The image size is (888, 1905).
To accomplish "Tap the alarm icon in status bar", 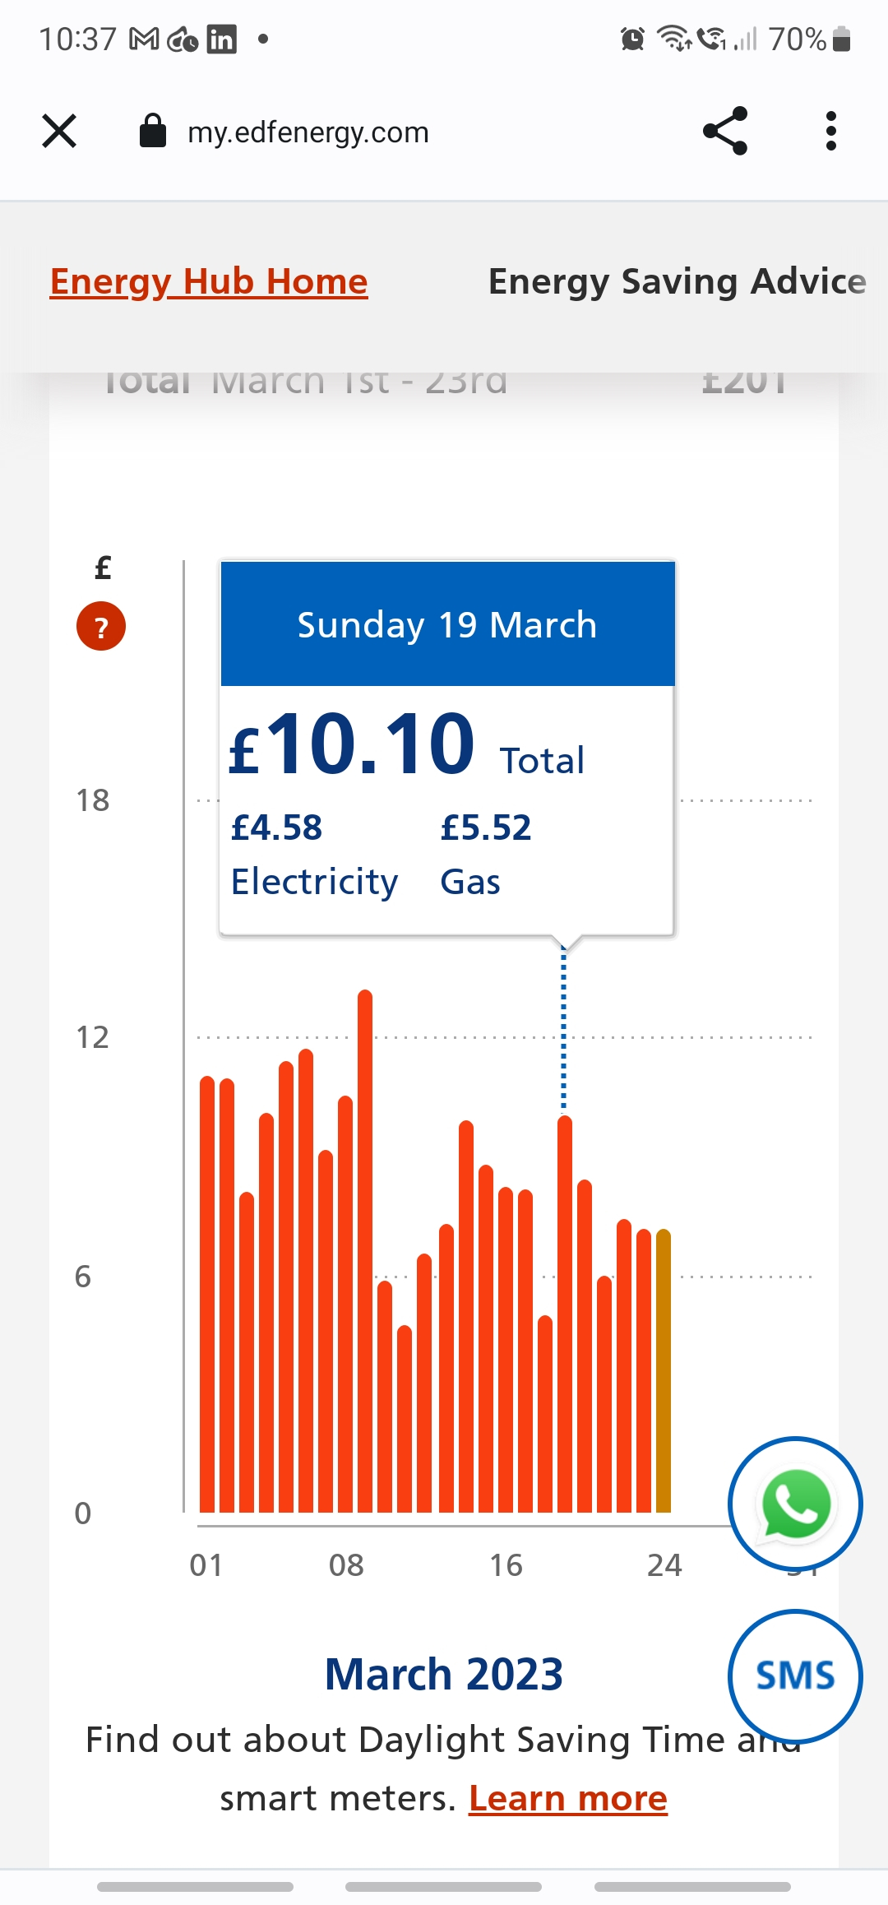I will pos(632,39).
